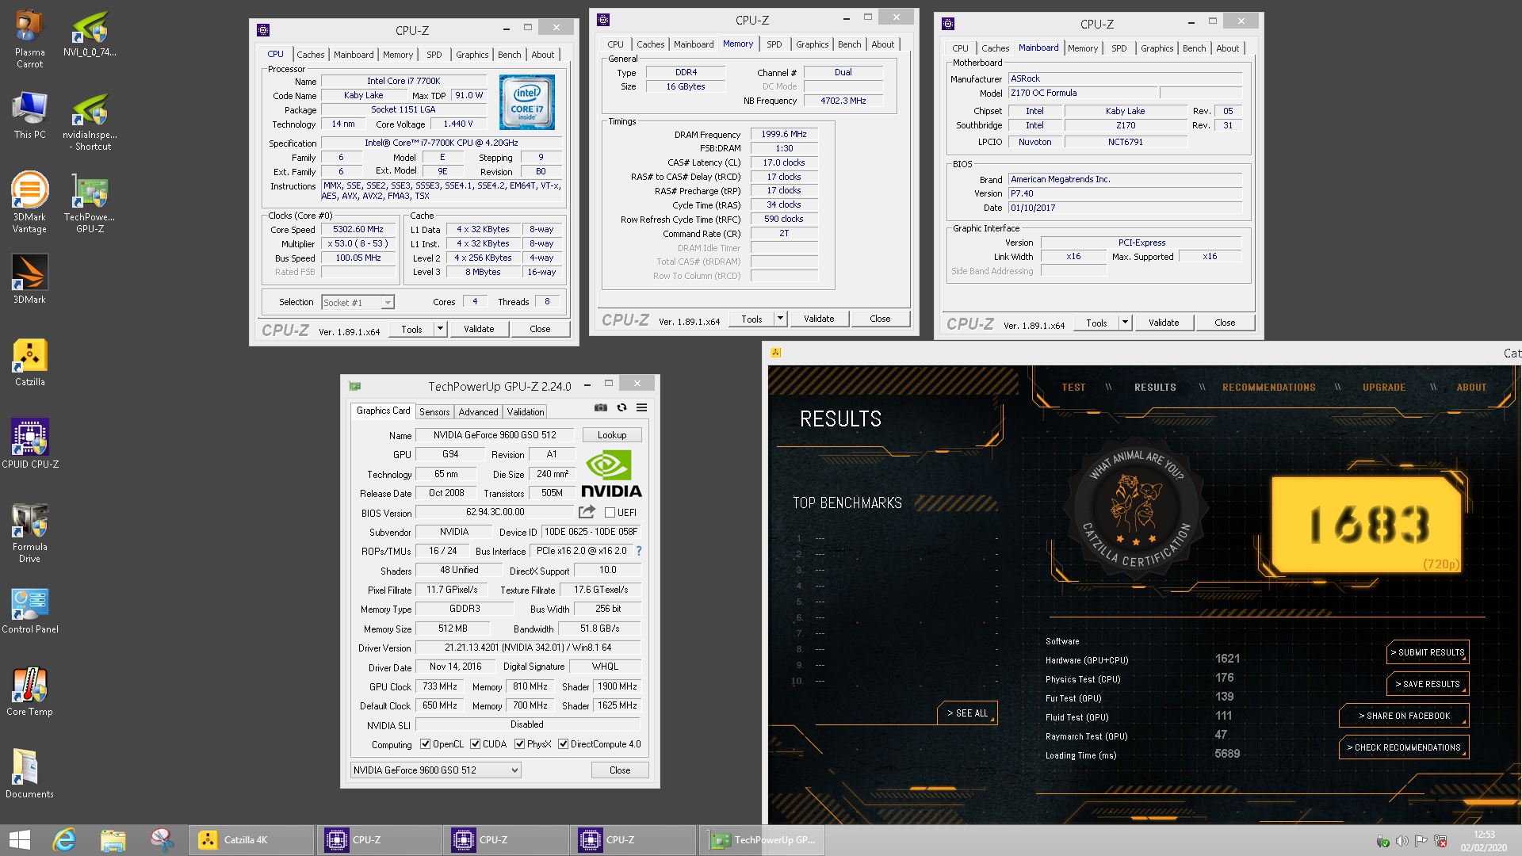Click SUBMIT RESULTS in Catzilla
Viewport: 1522px width, 856px height.
click(x=1428, y=652)
